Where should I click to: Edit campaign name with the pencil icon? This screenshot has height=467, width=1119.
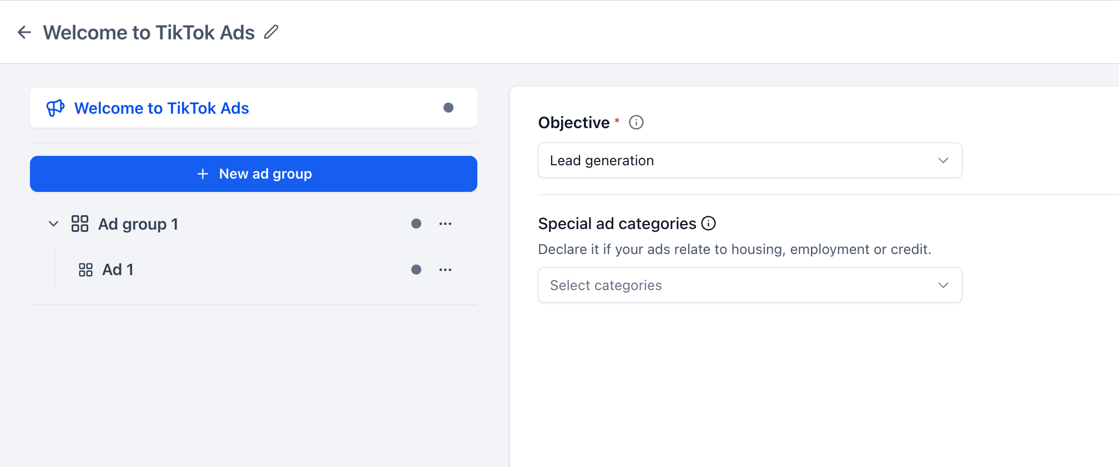pyautogui.click(x=271, y=32)
